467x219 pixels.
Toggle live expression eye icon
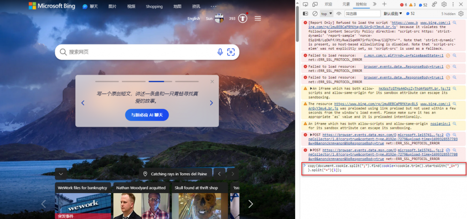pyautogui.click(x=339, y=14)
